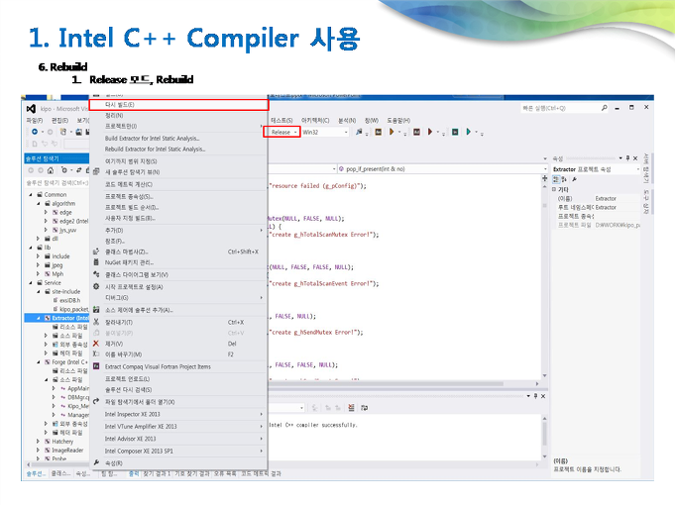Open the Win32 platform dropdown
The image size is (675, 505).
(325, 132)
